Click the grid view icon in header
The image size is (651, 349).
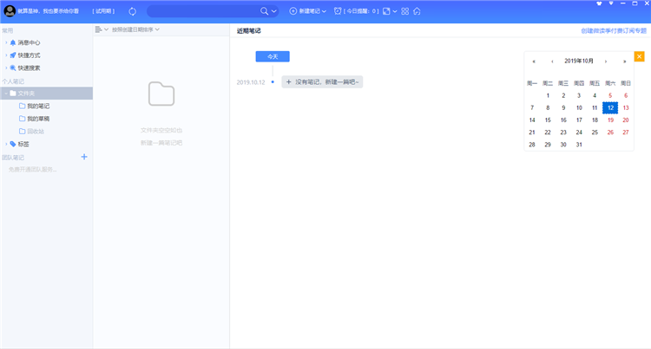(404, 11)
